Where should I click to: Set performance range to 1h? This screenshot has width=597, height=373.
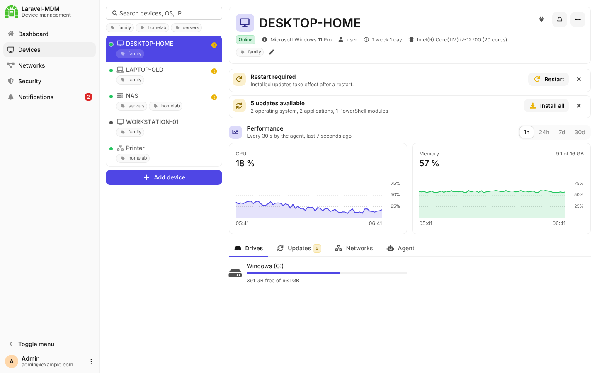(x=527, y=132)
